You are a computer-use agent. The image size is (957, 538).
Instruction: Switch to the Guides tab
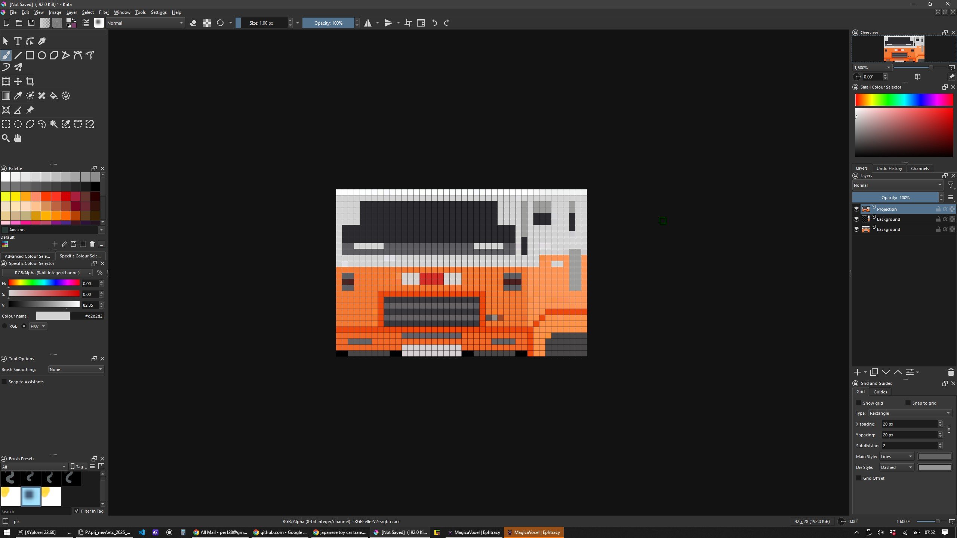(x=880, y=392)
